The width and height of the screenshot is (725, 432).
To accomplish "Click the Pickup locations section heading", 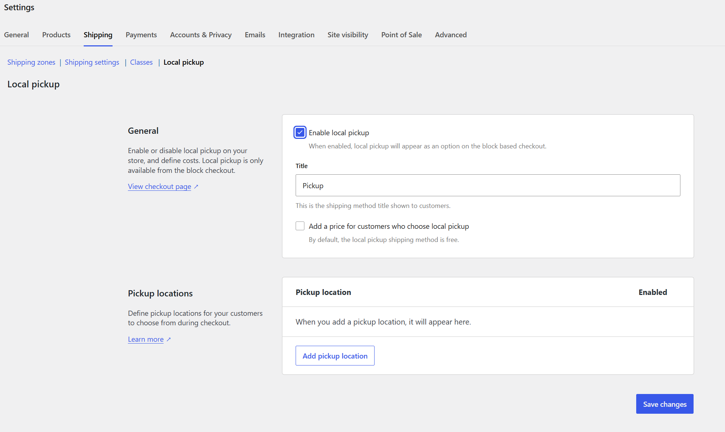I will 160,293.
